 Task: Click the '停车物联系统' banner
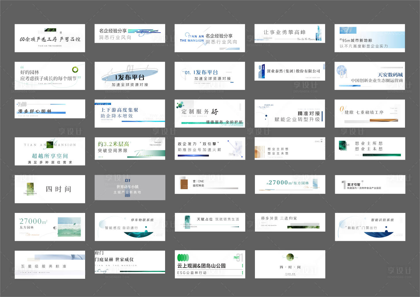(130, 227)
